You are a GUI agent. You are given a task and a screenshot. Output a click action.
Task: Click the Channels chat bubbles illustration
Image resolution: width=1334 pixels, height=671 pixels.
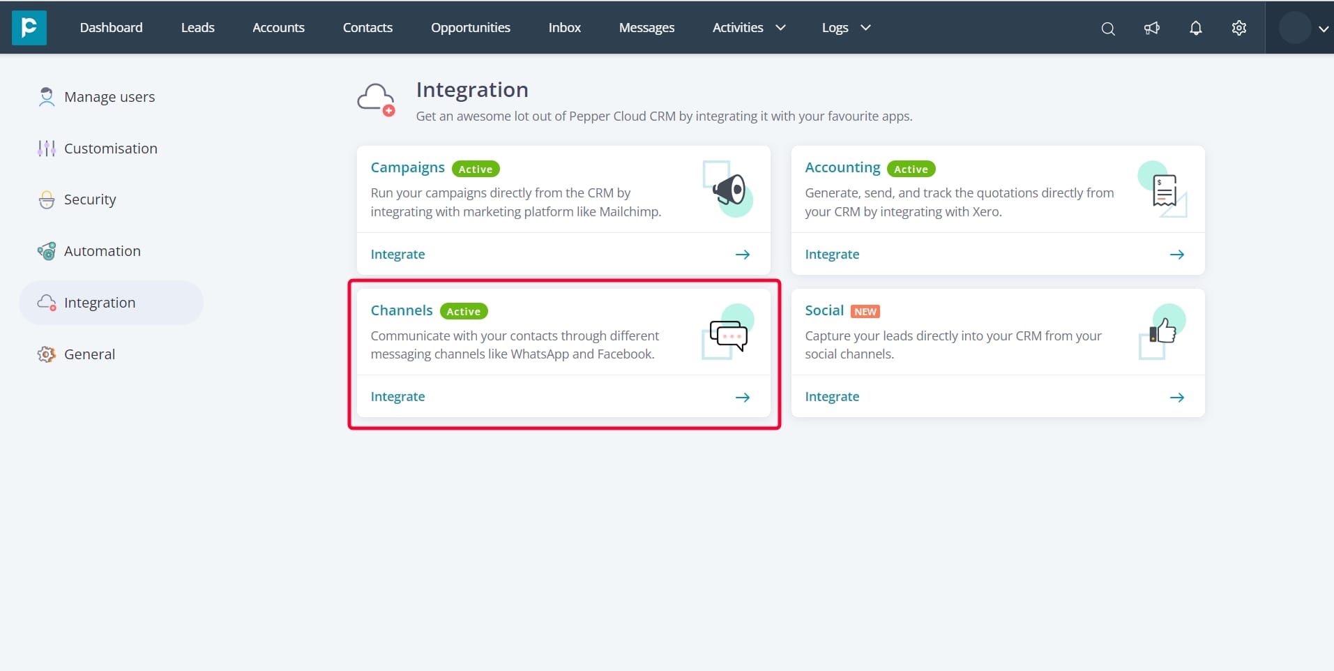click(x=727, y=332)
